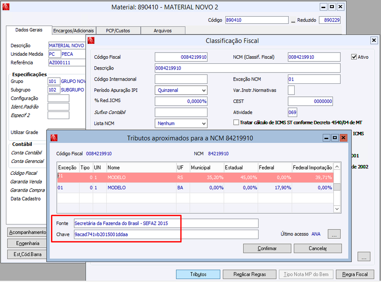Click the red app icon in the Classificação Fiscal title bar
The width and height of the screenshot is (381, 282).
91,40
